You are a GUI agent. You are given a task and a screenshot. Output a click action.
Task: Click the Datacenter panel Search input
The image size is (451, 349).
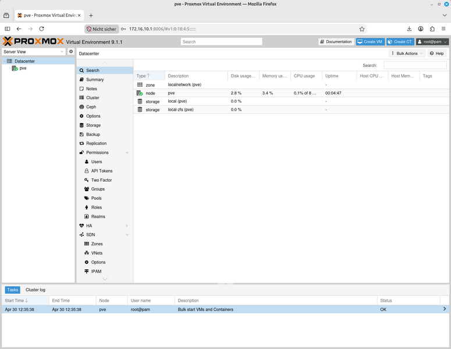[x=415, y=65]
